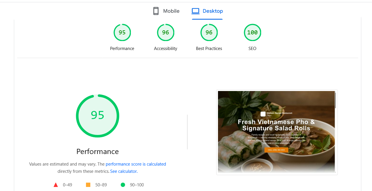Click the laptop Desktop icon
372x191 pixels.
point(195,11)
